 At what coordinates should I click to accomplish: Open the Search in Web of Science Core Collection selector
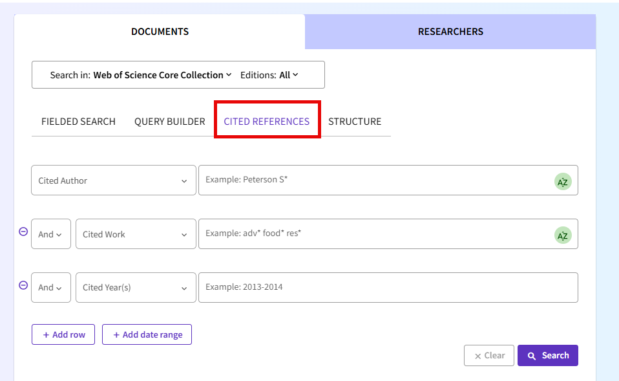coord(141,75)
